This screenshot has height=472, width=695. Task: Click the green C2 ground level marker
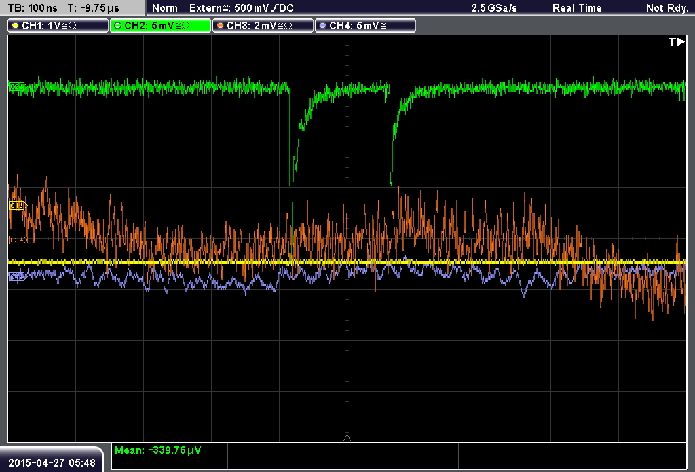coord(18,86)
